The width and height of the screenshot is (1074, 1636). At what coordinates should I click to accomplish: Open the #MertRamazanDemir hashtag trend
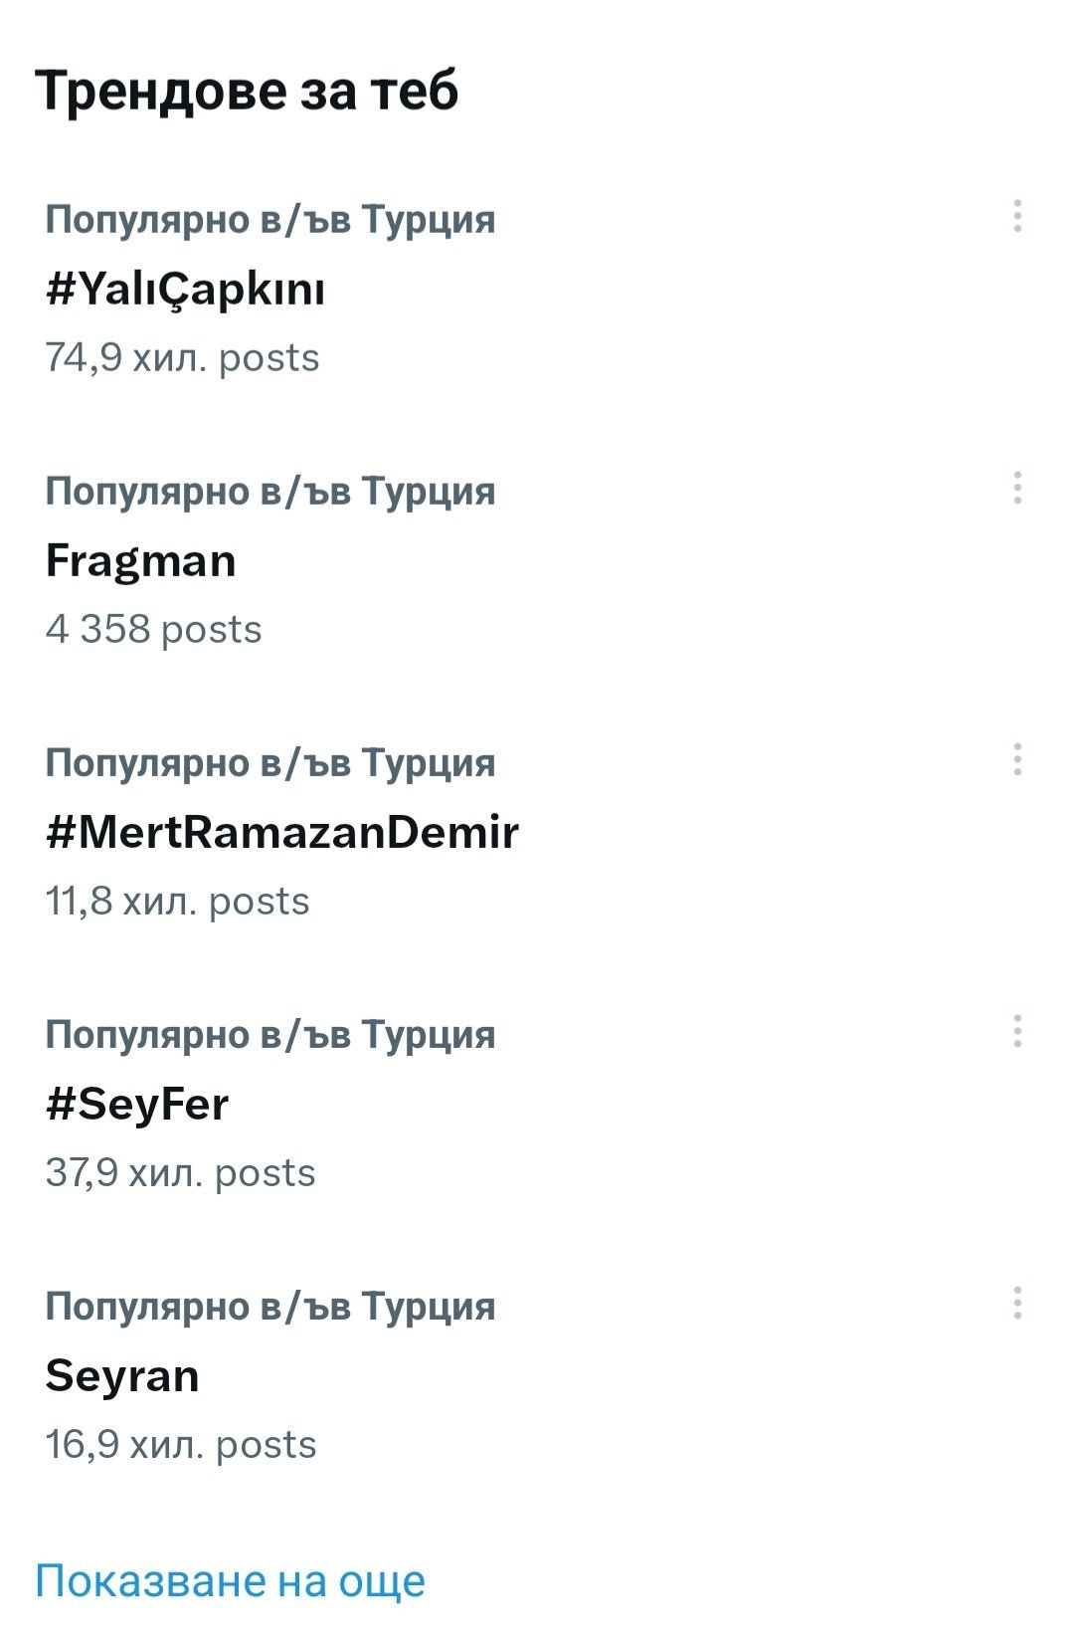coord(282,832)
